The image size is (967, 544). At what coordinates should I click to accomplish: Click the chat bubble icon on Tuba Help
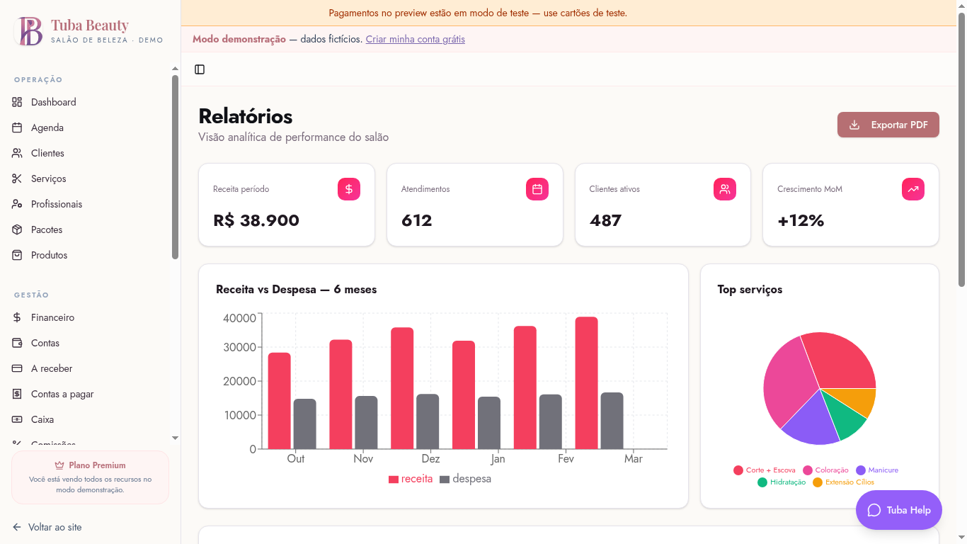(x=874, y=510)
